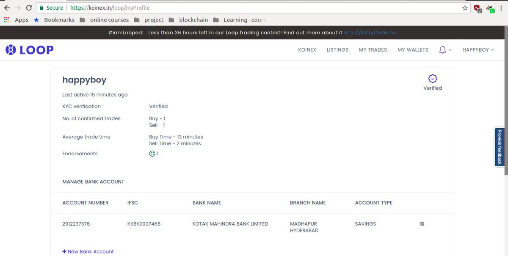
Task: Click SAVINGS account type cell
Action: click(x=365, y=224)
